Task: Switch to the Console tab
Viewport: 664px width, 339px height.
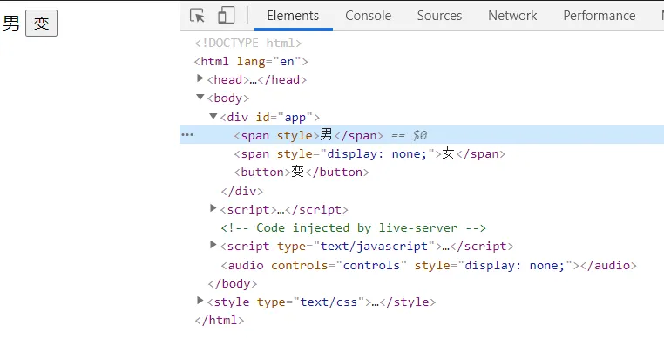Action: pos(368,16)
